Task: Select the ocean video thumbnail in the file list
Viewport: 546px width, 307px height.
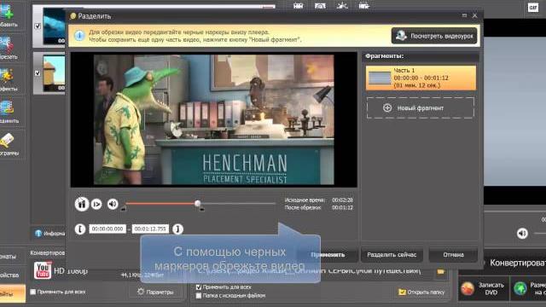Action: [x=55, y=26]
